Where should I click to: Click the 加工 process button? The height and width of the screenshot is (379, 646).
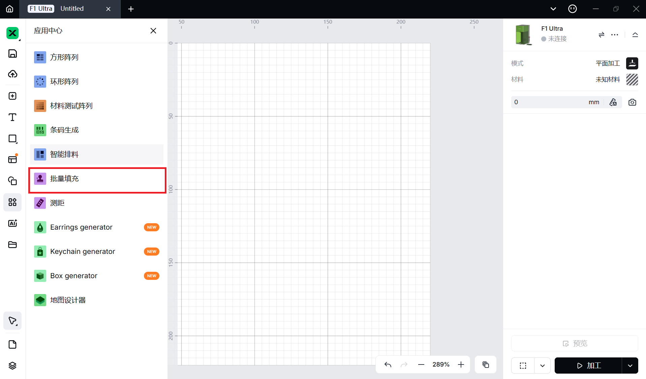pos(588,366)
